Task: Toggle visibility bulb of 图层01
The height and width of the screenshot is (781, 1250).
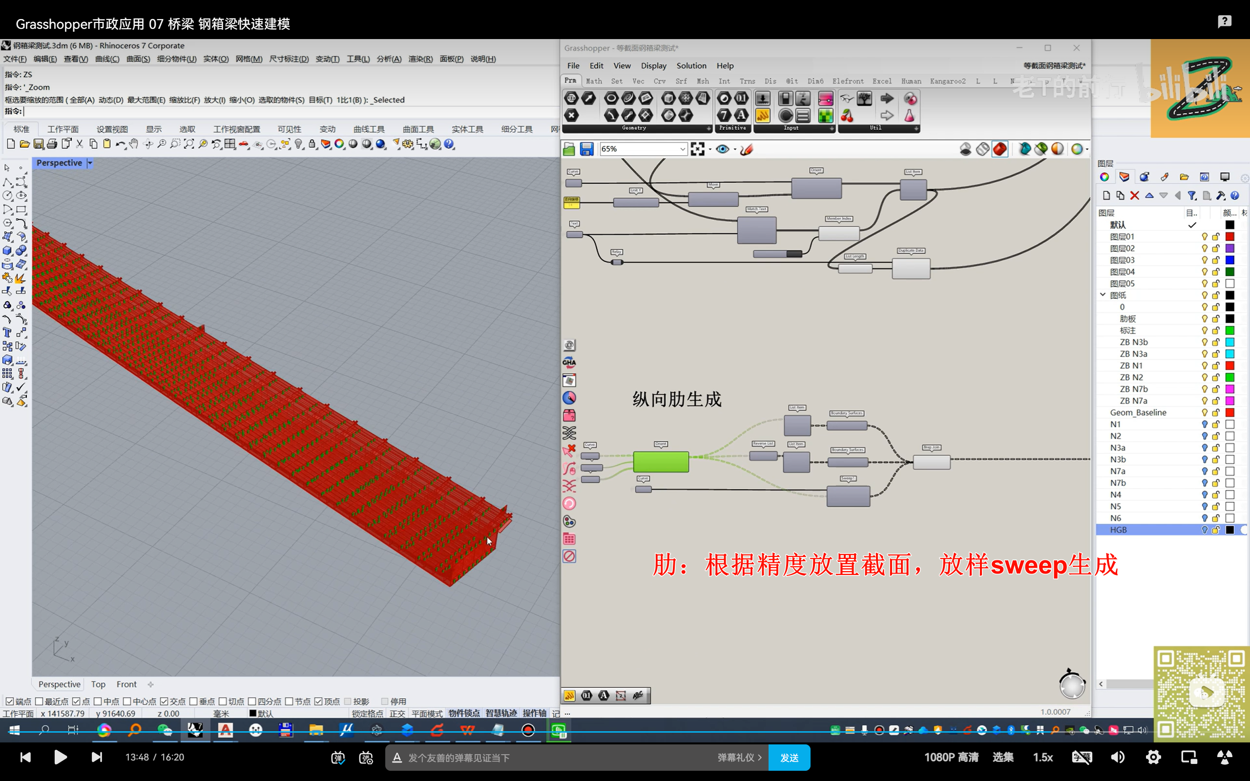Action: (x=1204, y=237)
